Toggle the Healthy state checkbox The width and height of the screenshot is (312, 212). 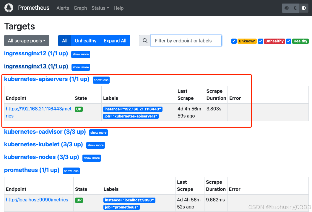click(x=289, y=41)
